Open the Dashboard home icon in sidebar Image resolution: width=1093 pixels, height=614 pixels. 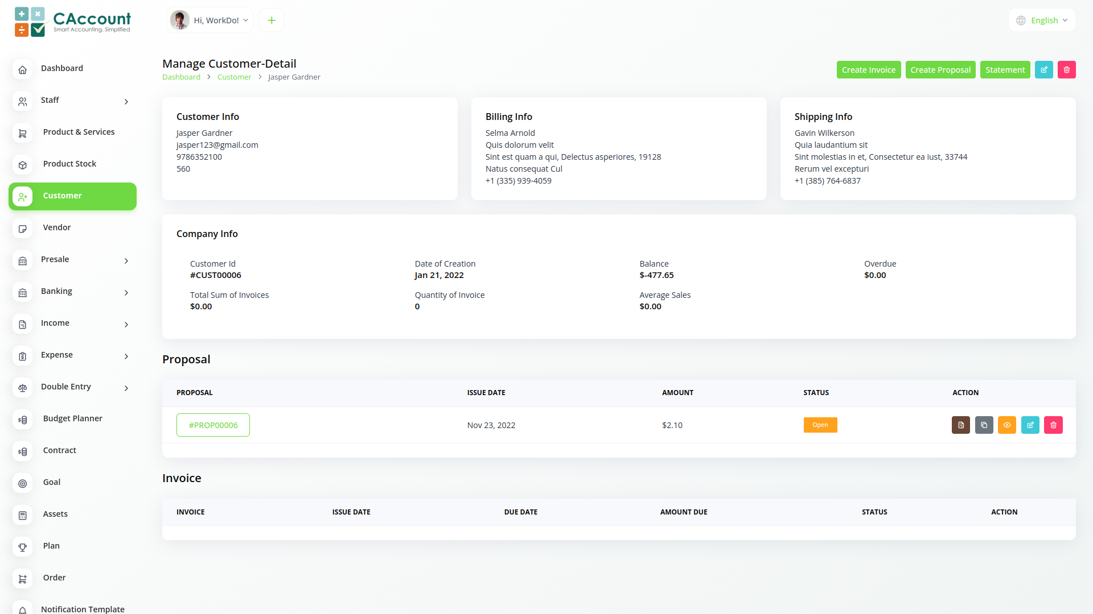pos(23,69)
